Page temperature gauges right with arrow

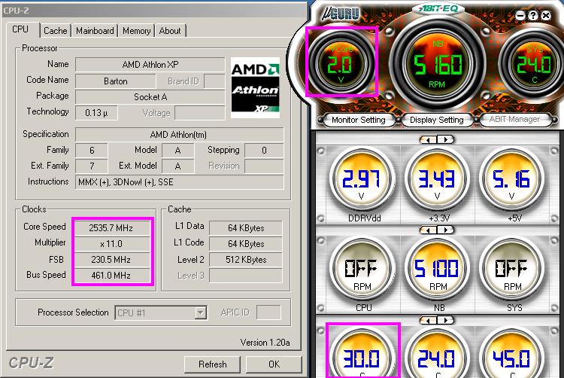(446, 320)
